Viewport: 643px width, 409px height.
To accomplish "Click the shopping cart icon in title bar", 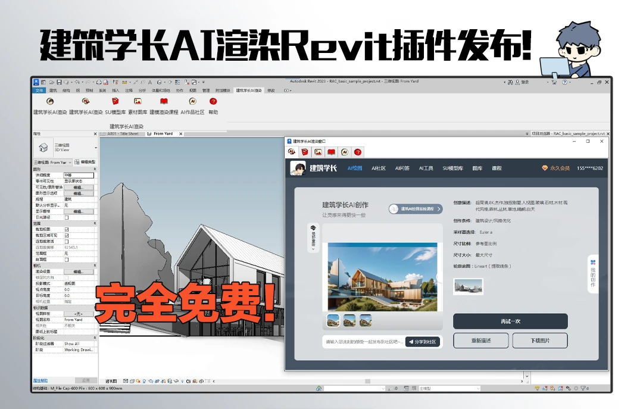I will tap(554, 83).
